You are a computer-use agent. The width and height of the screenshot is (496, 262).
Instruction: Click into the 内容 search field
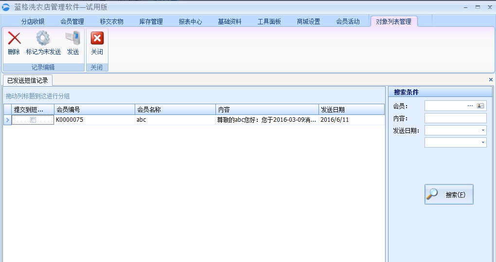(456, 118)
